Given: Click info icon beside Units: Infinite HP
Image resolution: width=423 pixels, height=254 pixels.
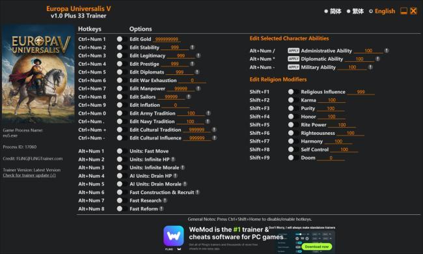Looking at the screenshot, I should point(173,160).
